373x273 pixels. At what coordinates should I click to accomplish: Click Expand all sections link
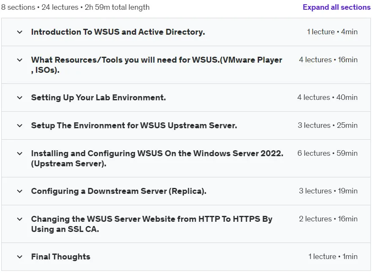[336, 7]
